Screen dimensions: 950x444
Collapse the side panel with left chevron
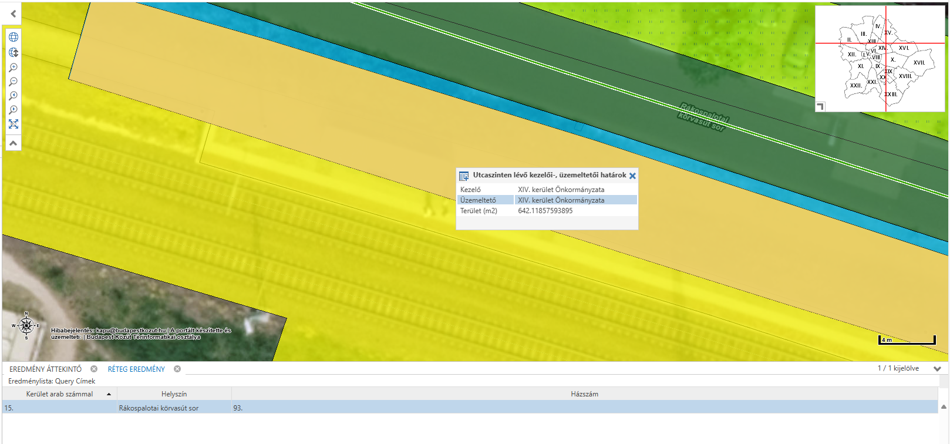pos(13,14)
